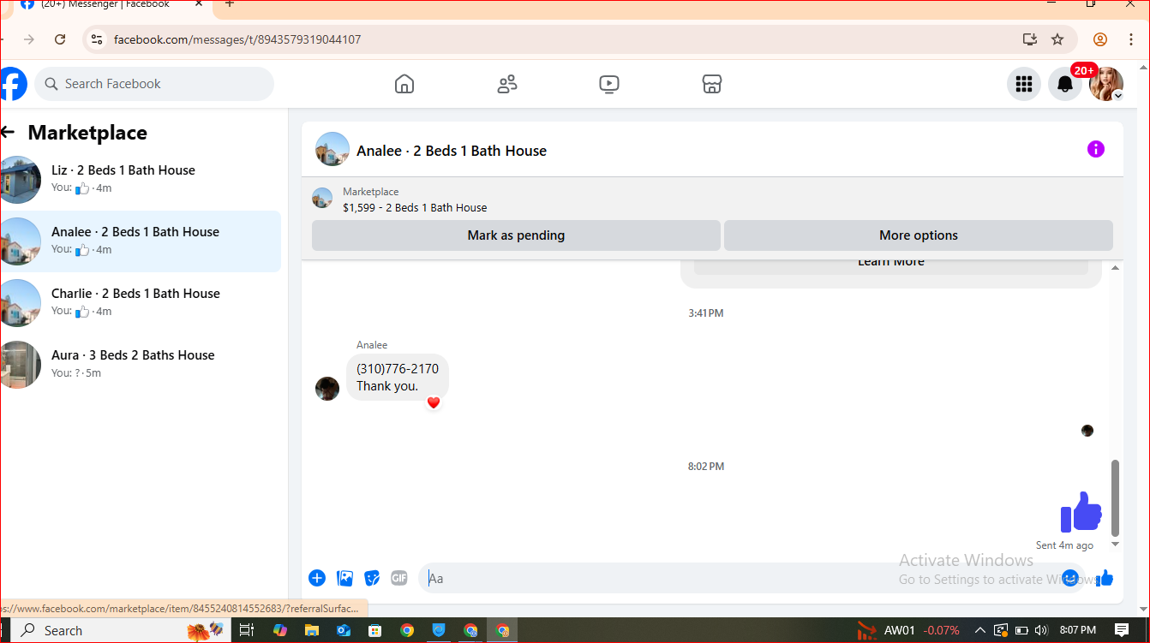Open the $1,599 2 Beds 1 Bath listing

pos(415,207)
